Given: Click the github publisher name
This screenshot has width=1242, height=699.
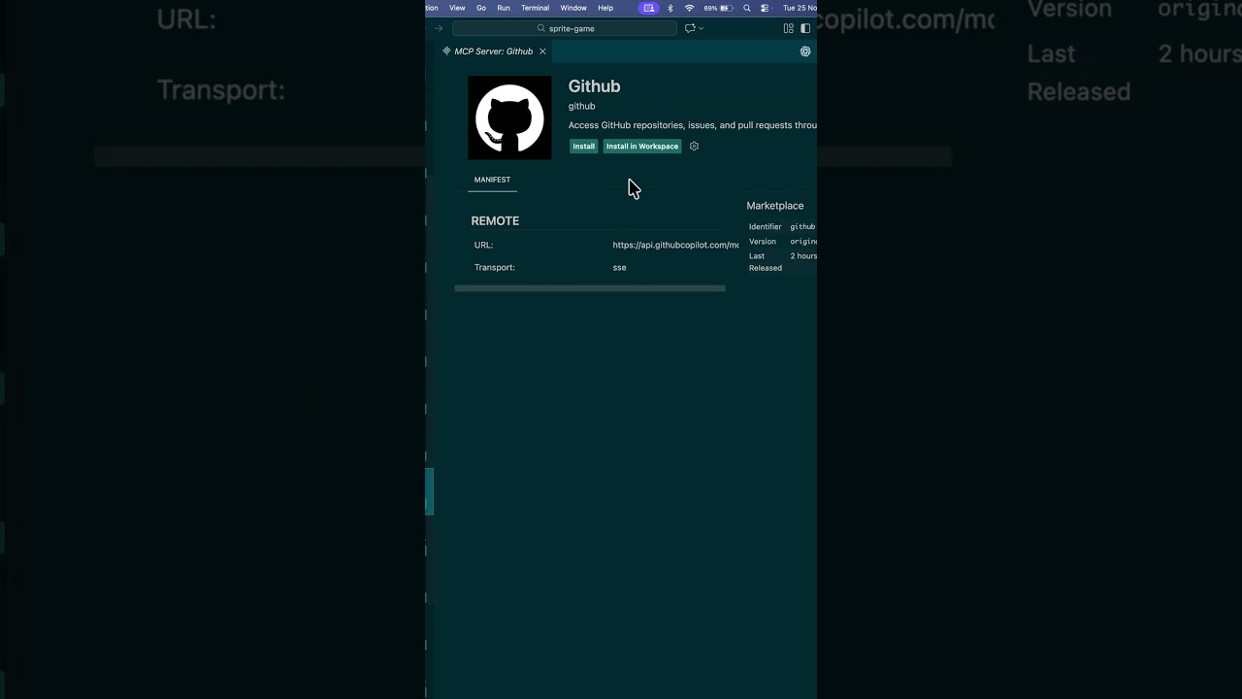Looking at the screenshot, I should pyautogui.click(x=581, y=106).
